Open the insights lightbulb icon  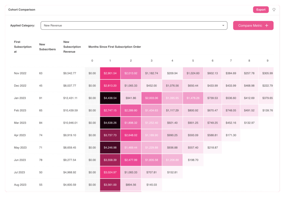274,9
